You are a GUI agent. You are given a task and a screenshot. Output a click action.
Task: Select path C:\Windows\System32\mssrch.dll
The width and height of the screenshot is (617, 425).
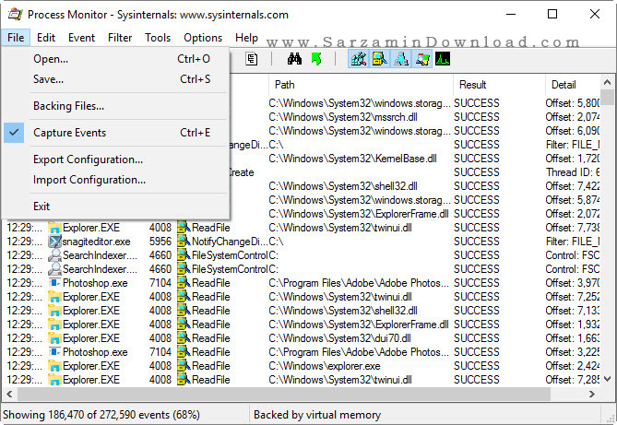343,117
